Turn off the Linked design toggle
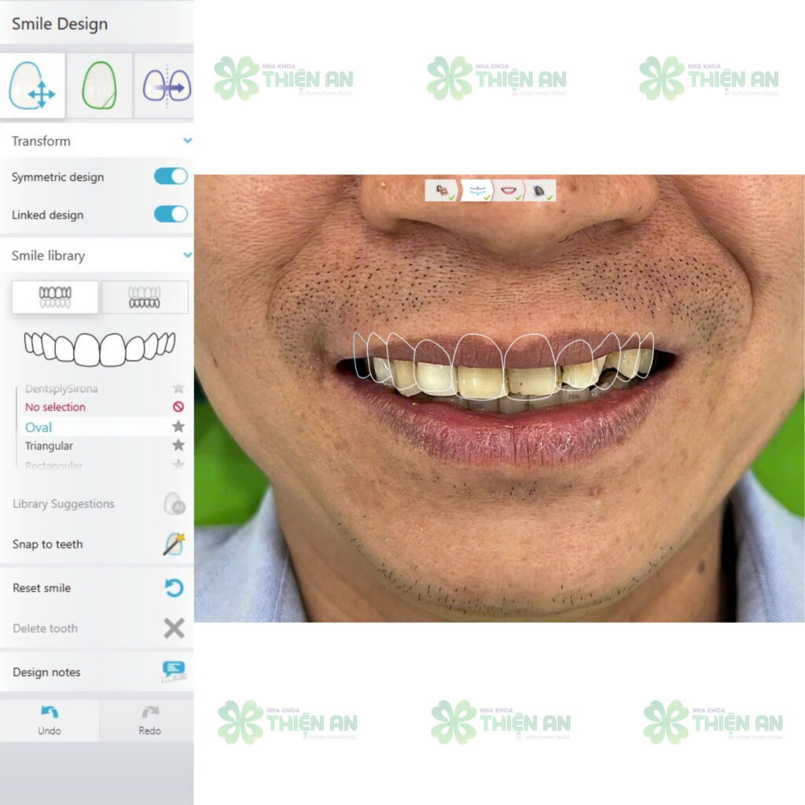 [171, 215]
